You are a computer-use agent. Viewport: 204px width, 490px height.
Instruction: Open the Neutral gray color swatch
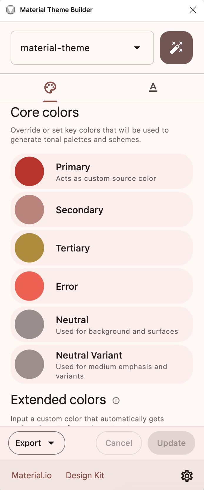29,324
